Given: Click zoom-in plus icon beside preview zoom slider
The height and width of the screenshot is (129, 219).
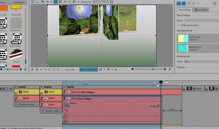Looking at the screenshot, I should 165,69.
